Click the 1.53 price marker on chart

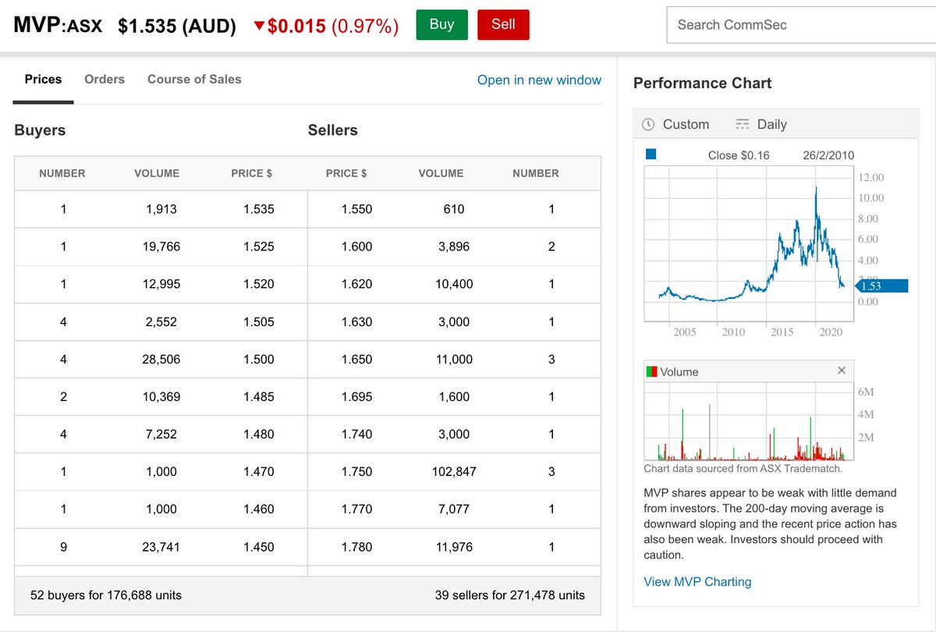(881, 286)
